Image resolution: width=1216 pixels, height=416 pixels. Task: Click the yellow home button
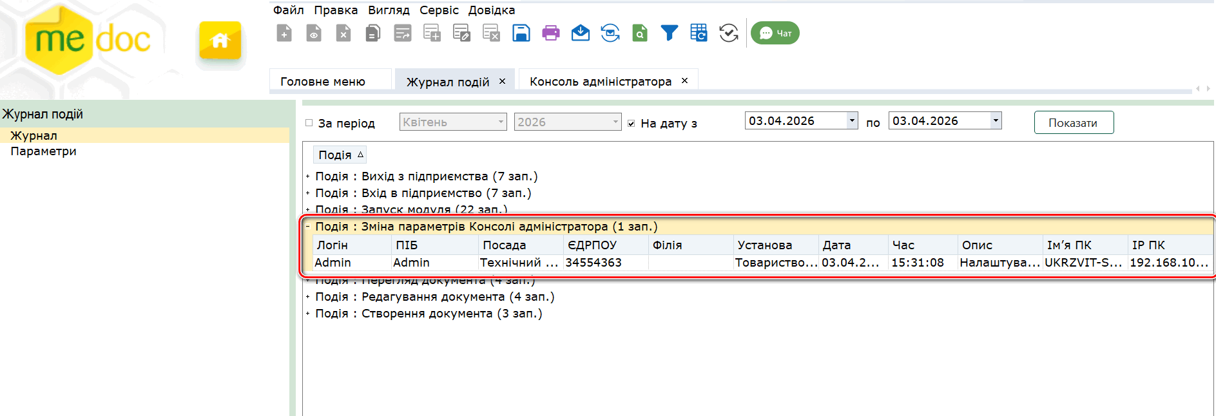coord(220,41)
